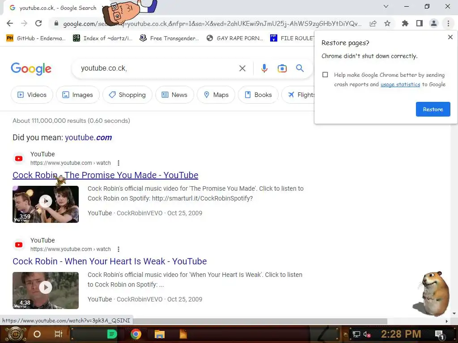Clear the search box with the X
Image resolution: width=458 pixels, height=343 pixels.
pos(242,68)
